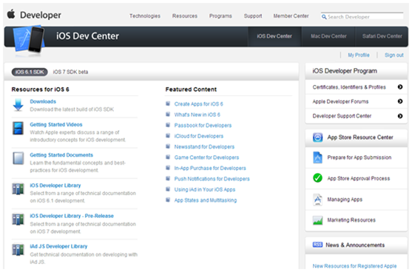412x272 pixels.
Task: Click the iOS Developer Library books icon
Action: [x=18, y=188]
